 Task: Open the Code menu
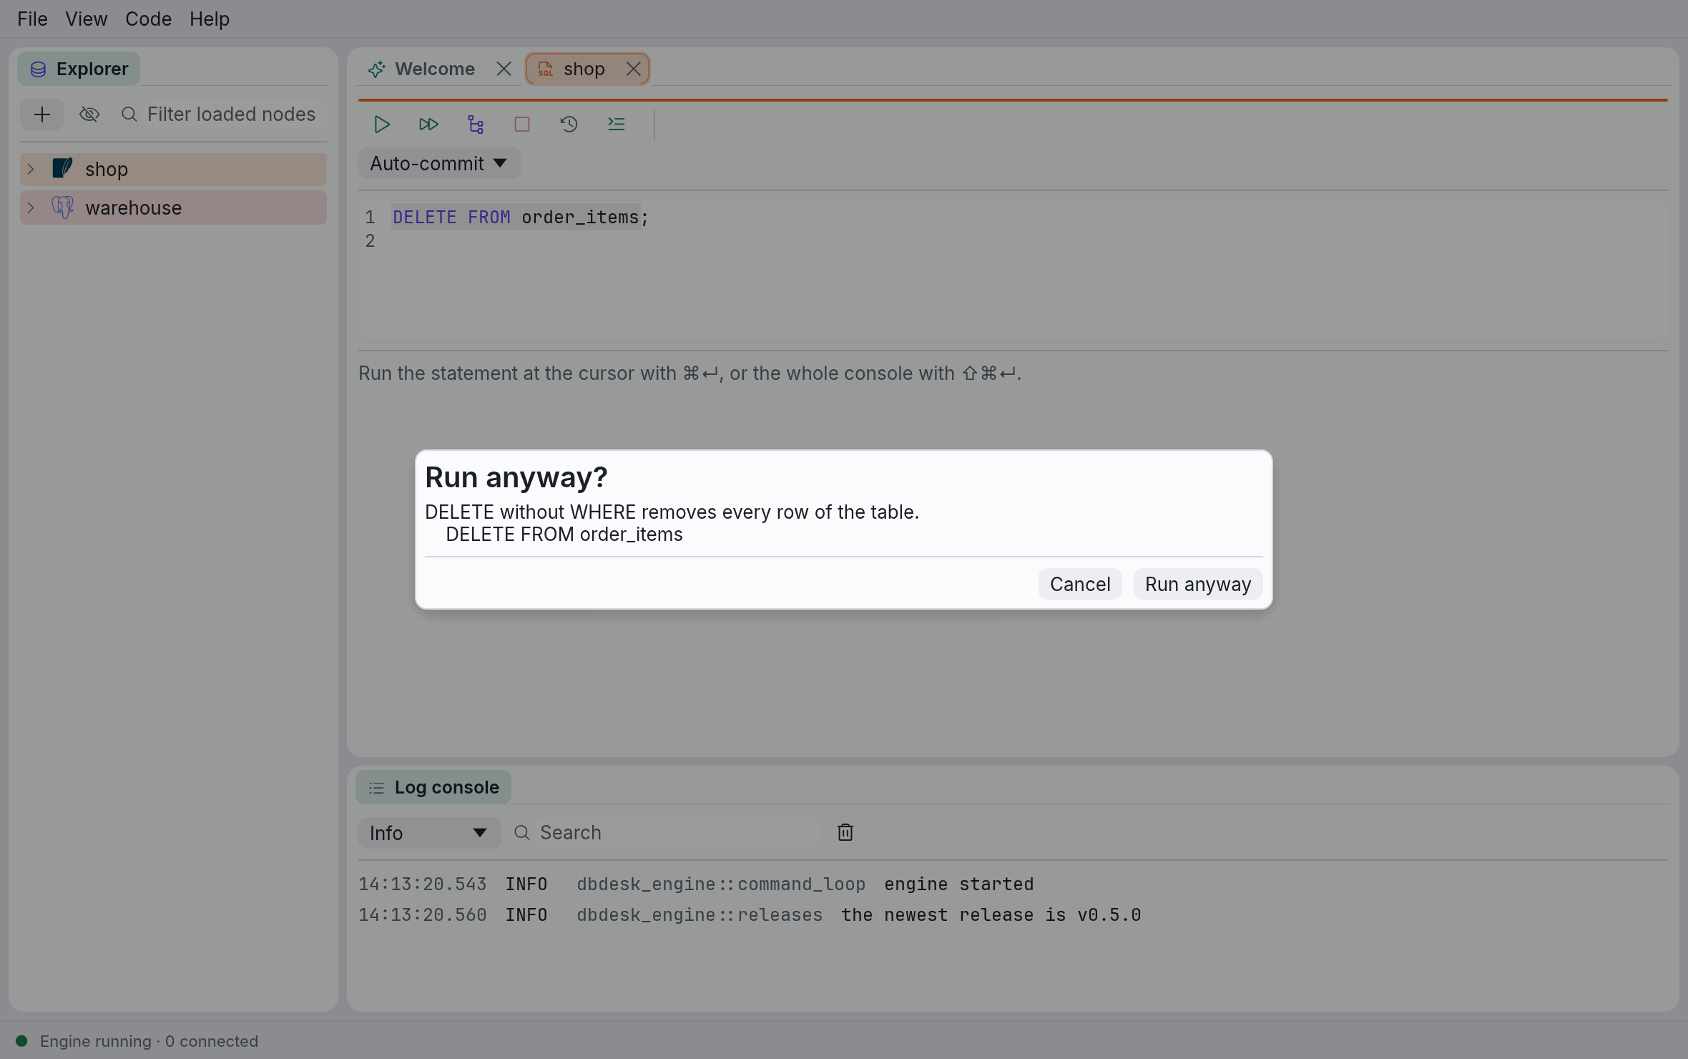coord(148,19)
